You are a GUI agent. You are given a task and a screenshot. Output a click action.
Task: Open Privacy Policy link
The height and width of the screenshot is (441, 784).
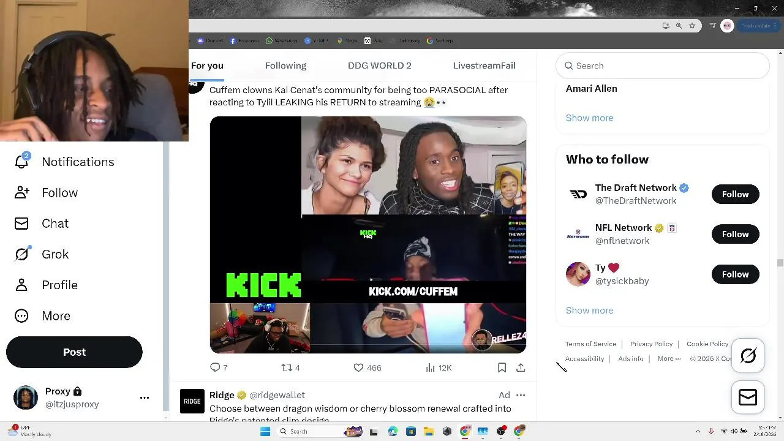pos(651,344)
